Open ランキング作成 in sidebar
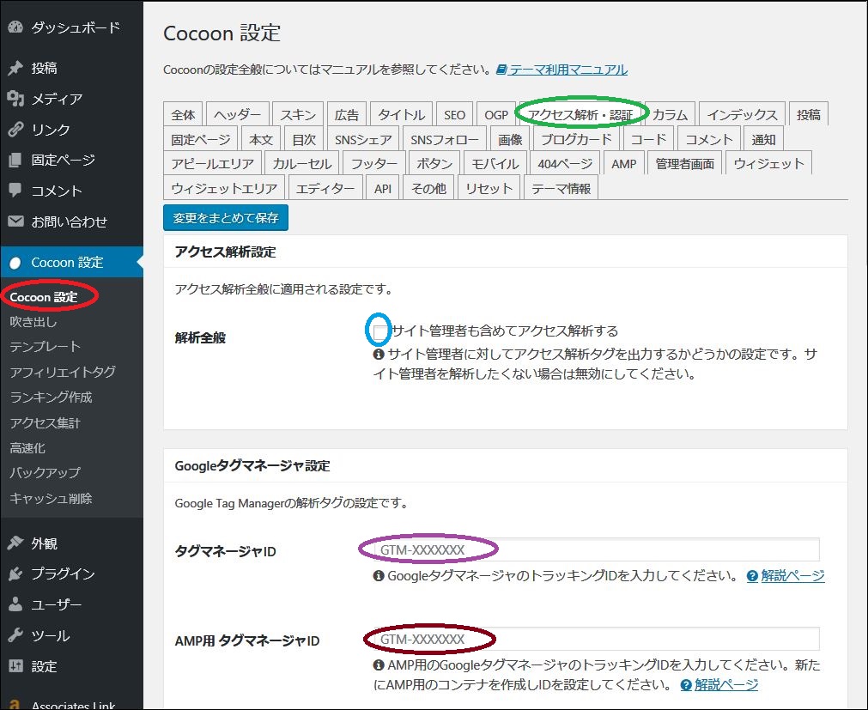The image size is (868, 710). pos(51,397)
